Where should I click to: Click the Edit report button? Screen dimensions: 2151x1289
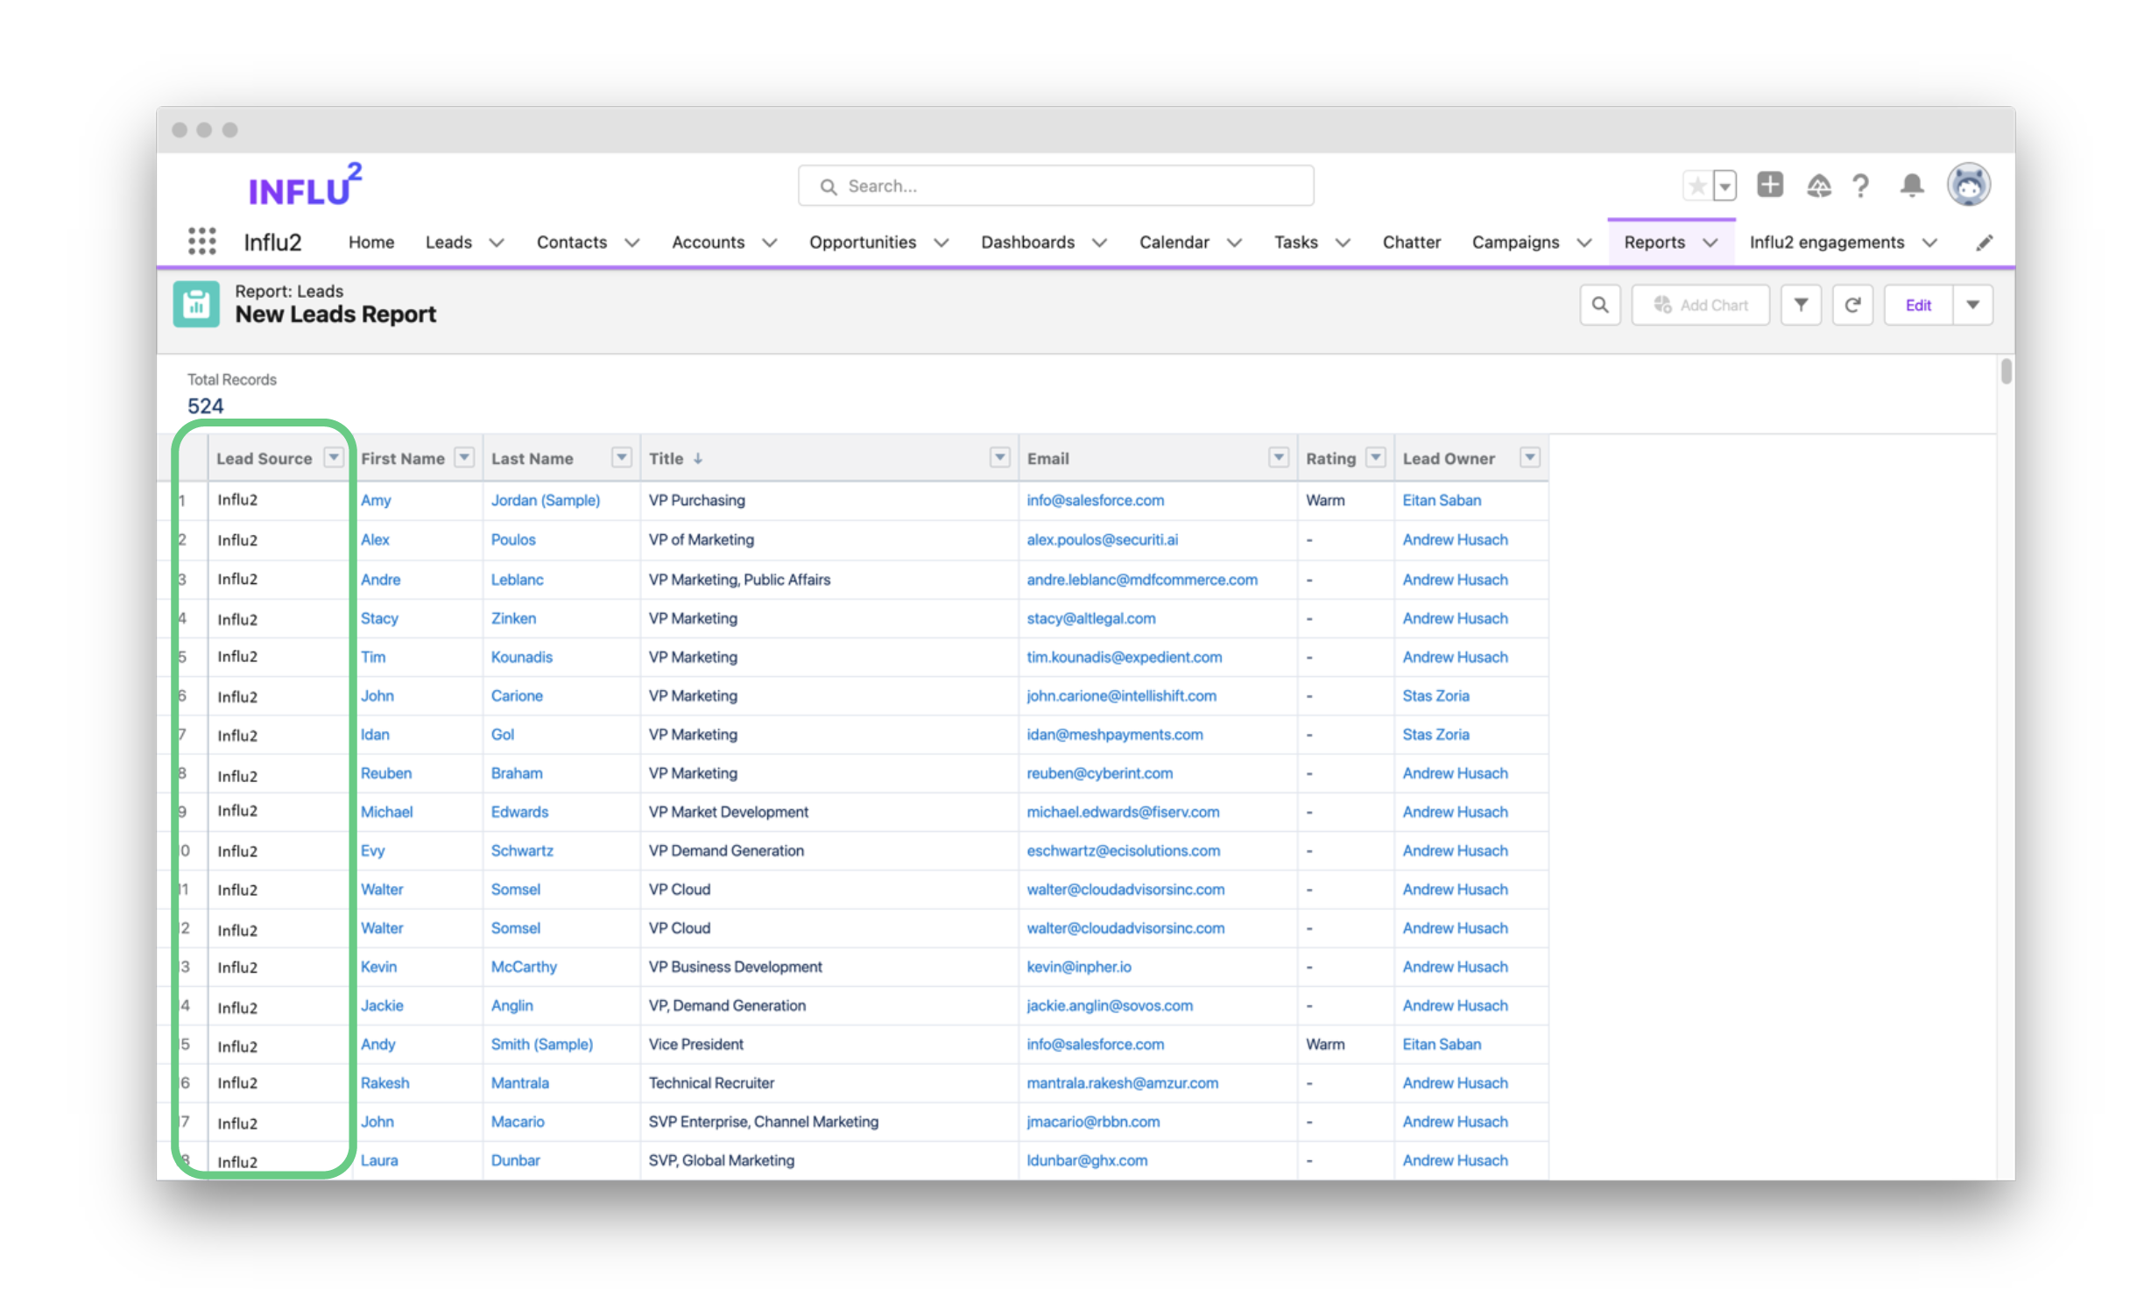(x=1917, y=305)
